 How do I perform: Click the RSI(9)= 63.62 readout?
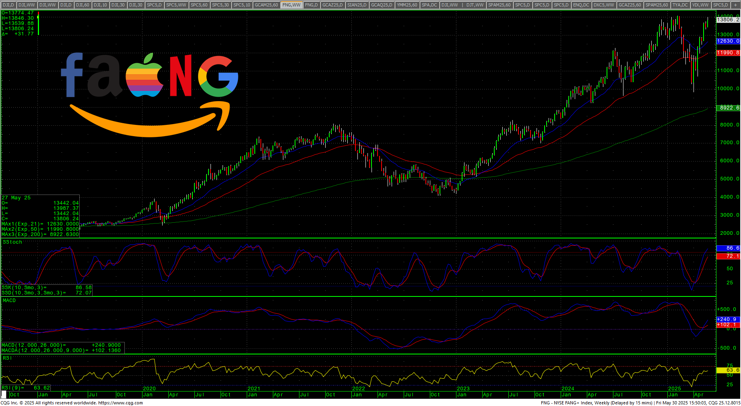click(26, 388)
